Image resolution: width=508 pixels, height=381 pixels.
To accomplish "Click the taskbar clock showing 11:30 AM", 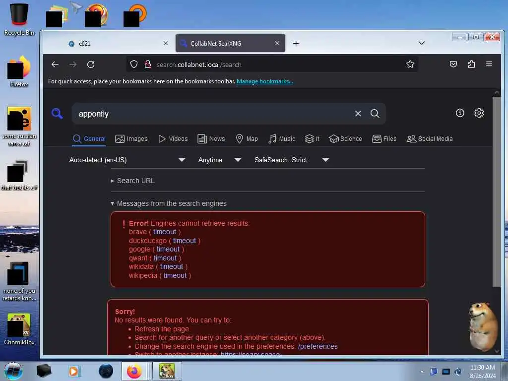I will (482, 372).
